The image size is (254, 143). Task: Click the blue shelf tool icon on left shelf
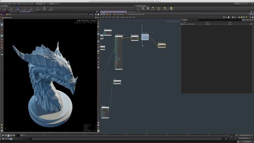click(18, 8)
